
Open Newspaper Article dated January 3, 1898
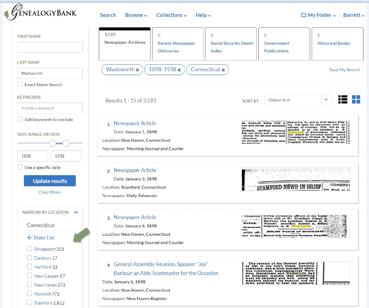tap(135, 170)
